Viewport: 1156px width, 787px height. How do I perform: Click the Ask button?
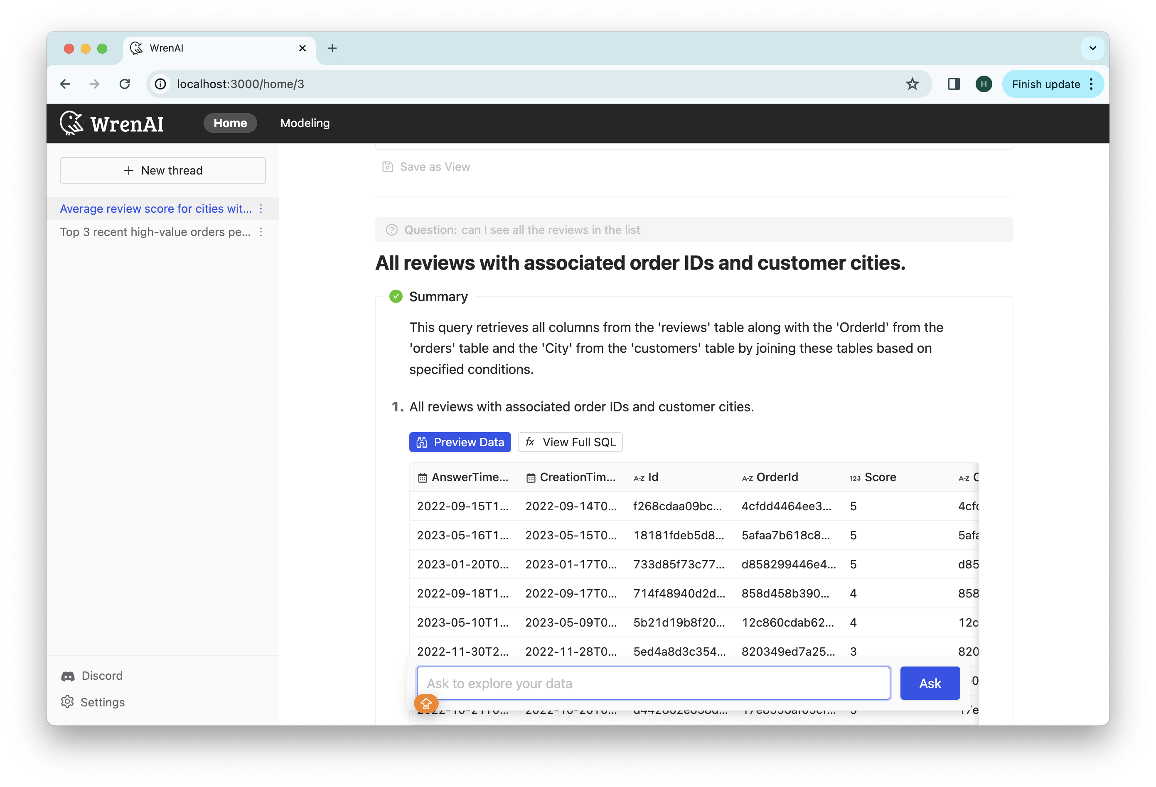[929, 683]
